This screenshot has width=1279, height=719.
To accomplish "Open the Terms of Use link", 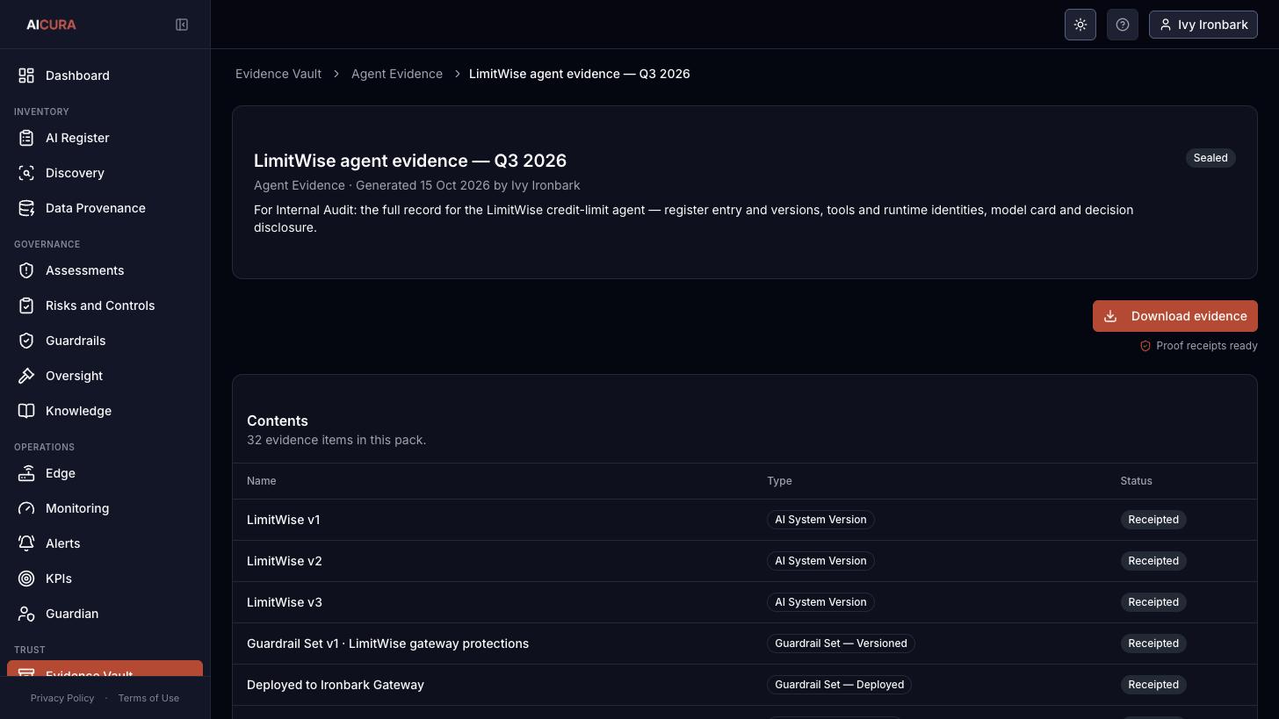I will click(x=148, y=698).
